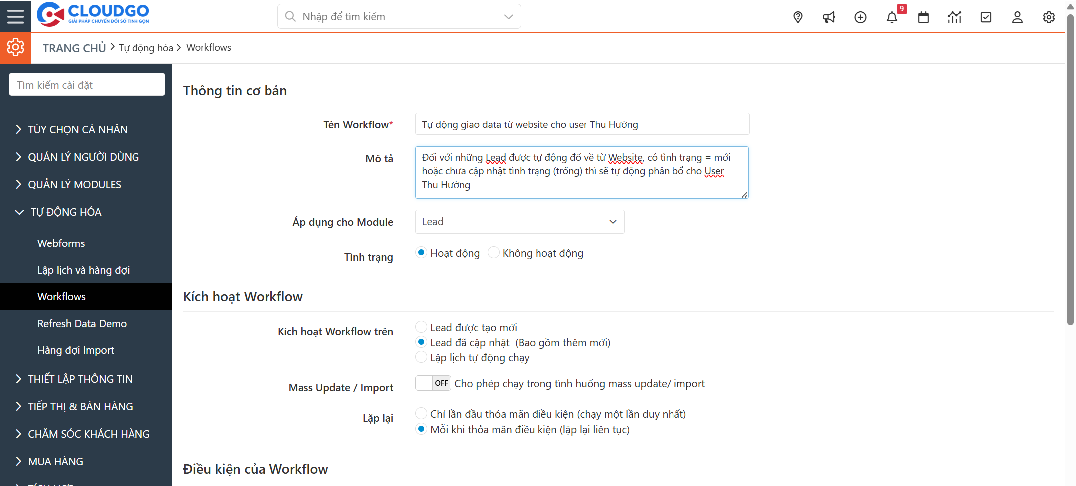The image size is (1076, 486).
Task: Open the calendar icon in header
Action: [x=923, y=17]
